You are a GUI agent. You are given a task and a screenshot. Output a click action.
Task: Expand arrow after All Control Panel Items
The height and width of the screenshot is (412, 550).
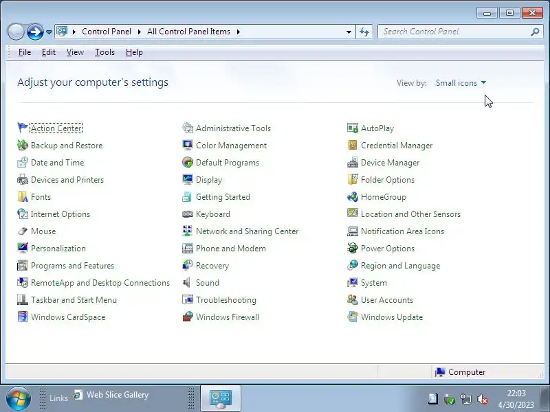(x=239, y=32)
